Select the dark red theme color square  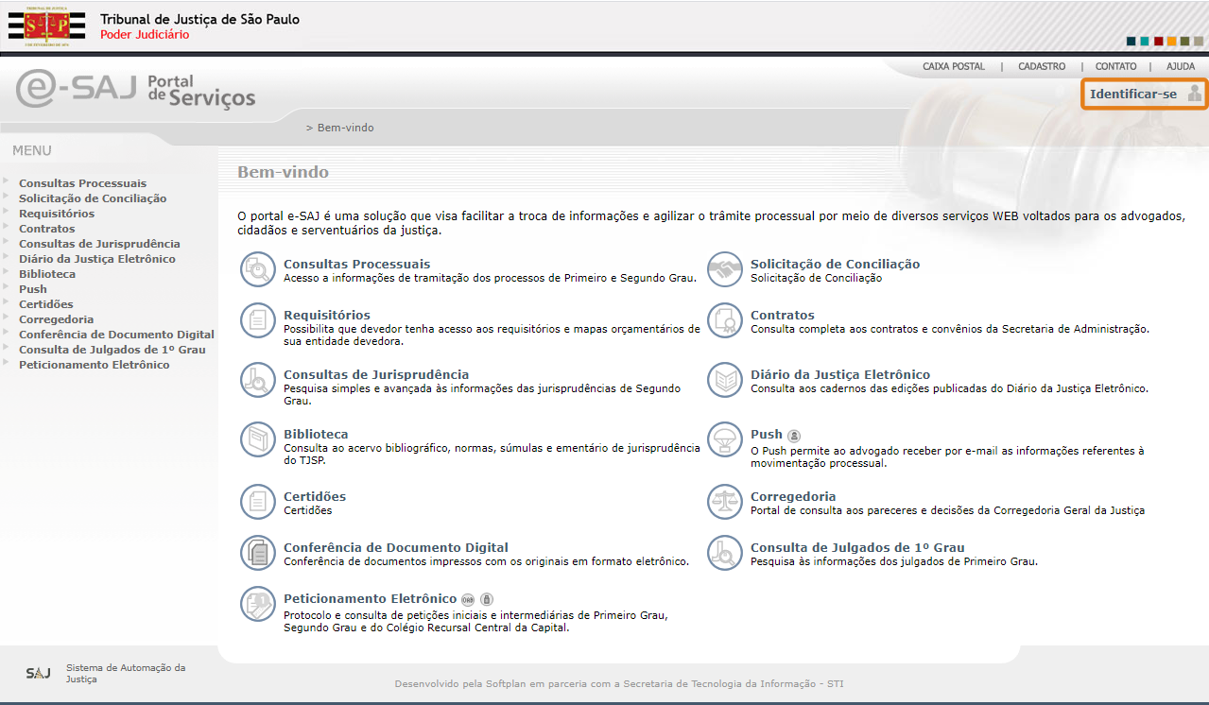pyautogui.click(x=1158, y=41)
